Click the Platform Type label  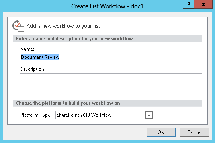pyautogui.click(x=36, y=115)
